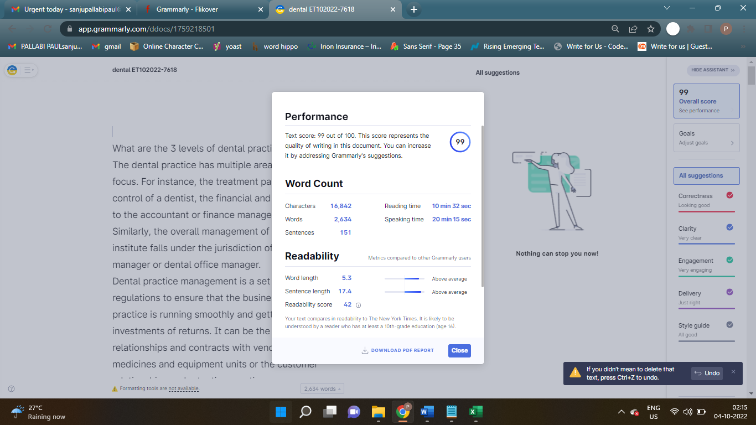The image size is (756, 425).
Task: Click the info icon beside Readability score
Action: point(358,305)
